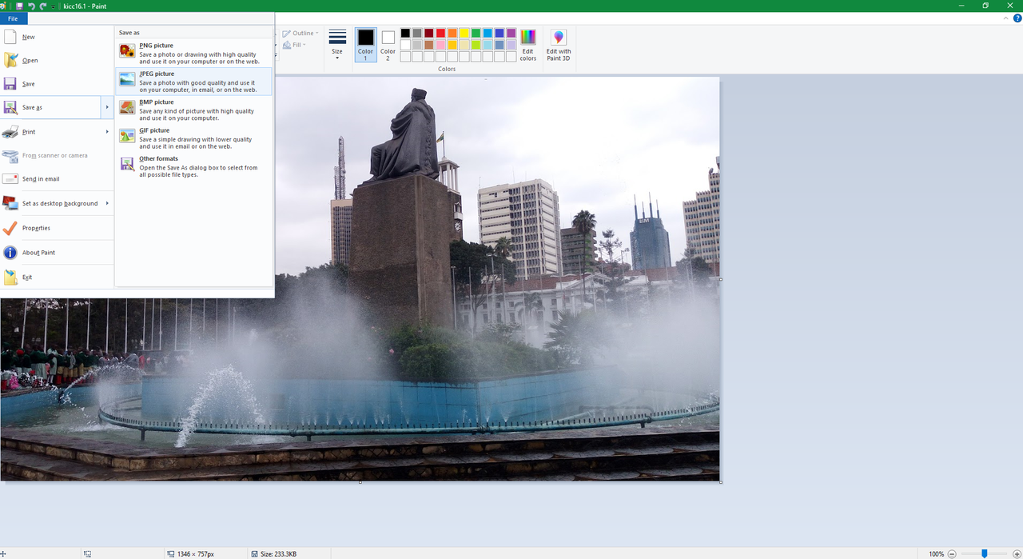This screenshot has height=559, width=1023.
Task: Choose the Properties label in the File menu
Action: [36, 228]
